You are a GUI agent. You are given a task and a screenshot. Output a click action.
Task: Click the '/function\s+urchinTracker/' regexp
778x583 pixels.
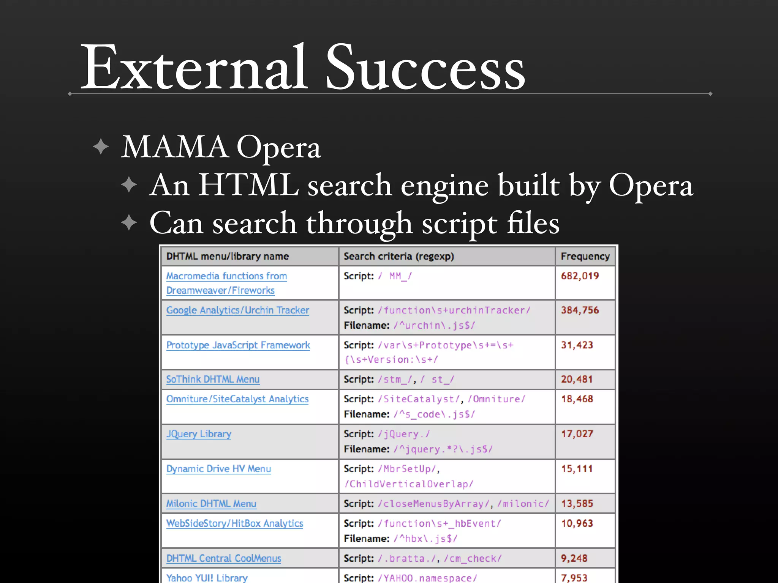pos(454,310)
